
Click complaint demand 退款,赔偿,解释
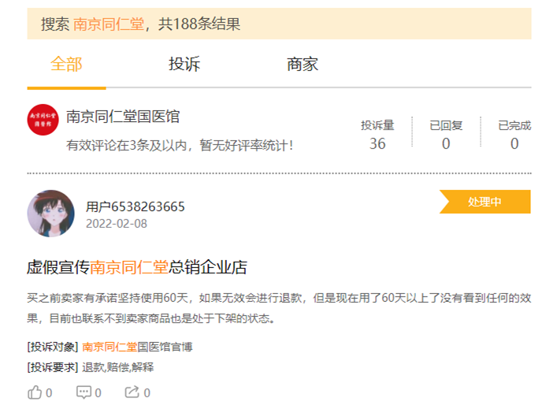click(x=118, y=367)
